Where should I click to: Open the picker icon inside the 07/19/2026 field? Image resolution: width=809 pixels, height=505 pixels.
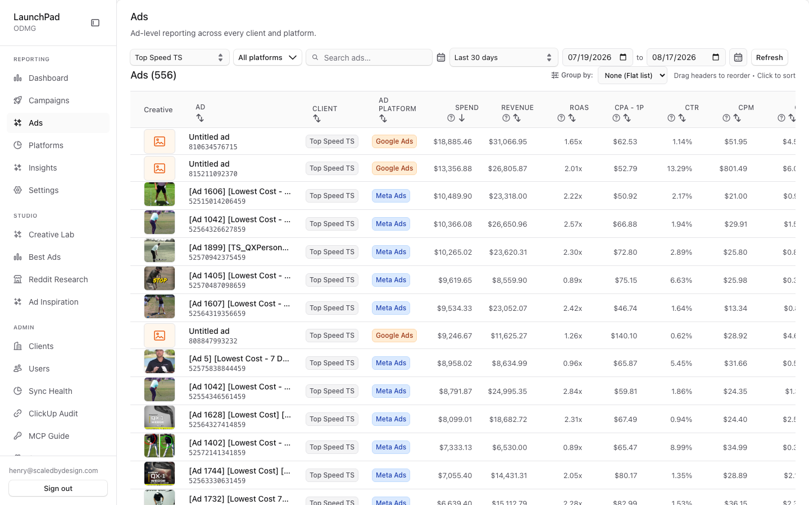pos(623,57)
